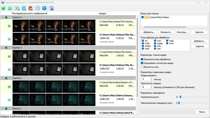Open help via the question mark icon

tap(44, 8)
